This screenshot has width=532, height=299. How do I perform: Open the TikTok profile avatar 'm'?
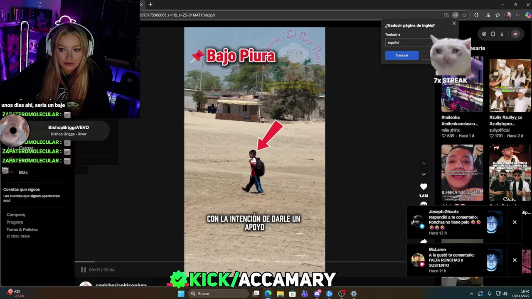(x=515, y=34)
